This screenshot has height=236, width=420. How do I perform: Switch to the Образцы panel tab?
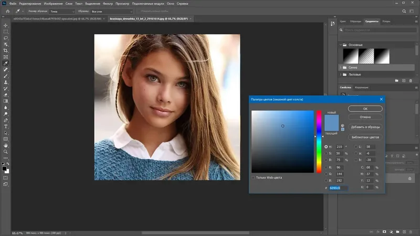(355, 22)
